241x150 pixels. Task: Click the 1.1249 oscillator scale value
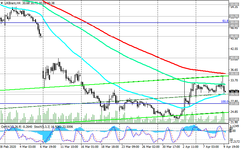pyautogui.click(x=235, y=126)
